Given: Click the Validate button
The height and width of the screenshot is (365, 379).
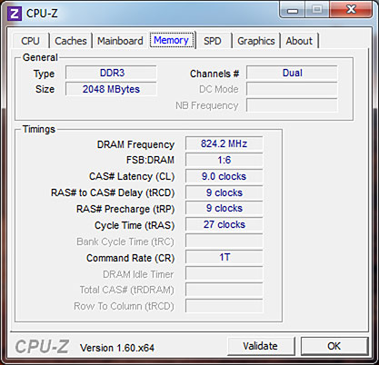Looking at the screenshot, I should tap(261, 346).
